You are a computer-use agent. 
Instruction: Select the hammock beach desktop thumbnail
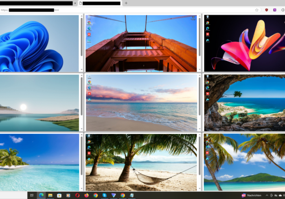[x=141, y=162]
